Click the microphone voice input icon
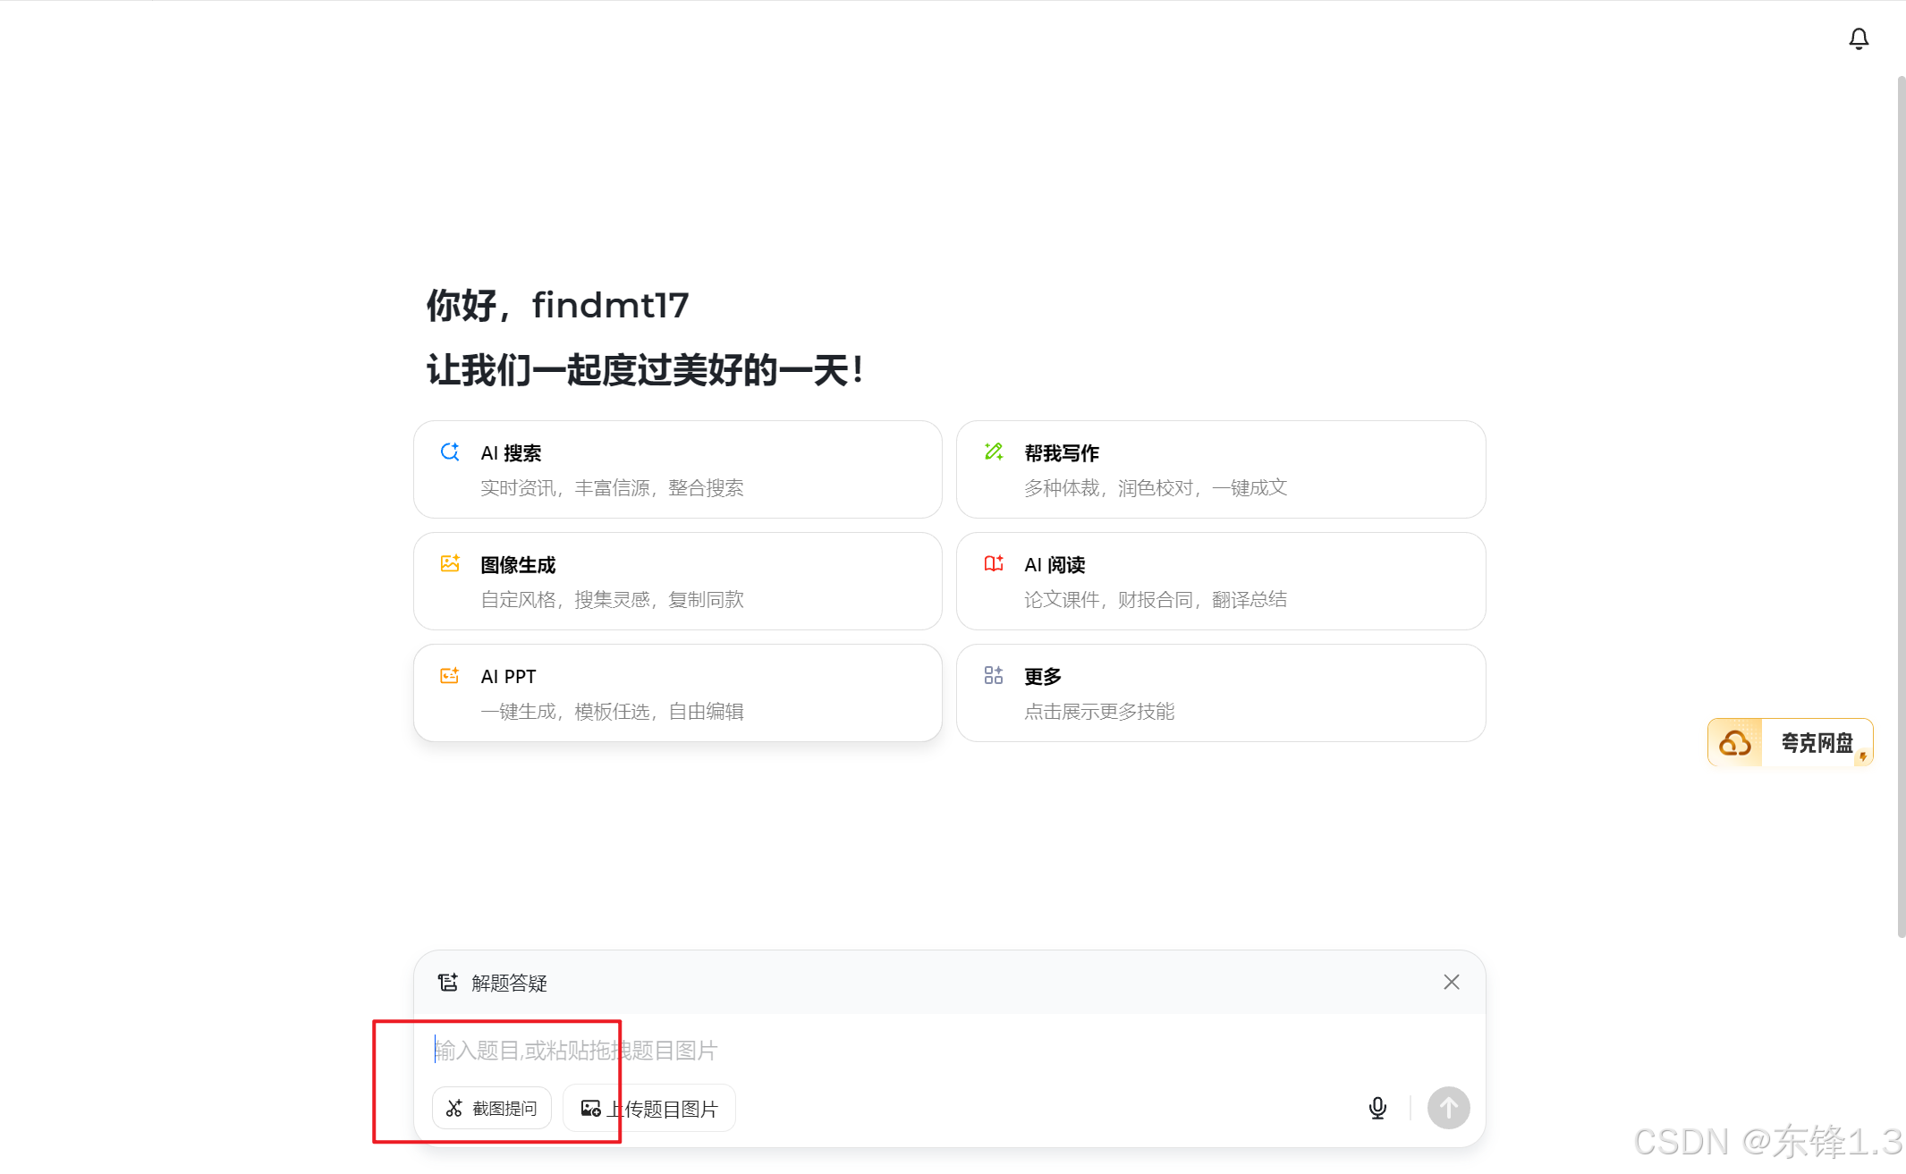This screenshot has height=1174, width=1906. (x=1377, y=1108)
